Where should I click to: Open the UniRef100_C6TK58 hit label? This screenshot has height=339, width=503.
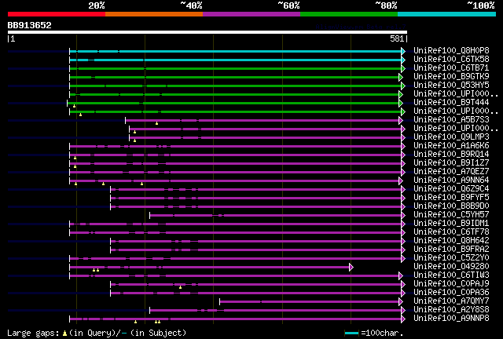451,59
